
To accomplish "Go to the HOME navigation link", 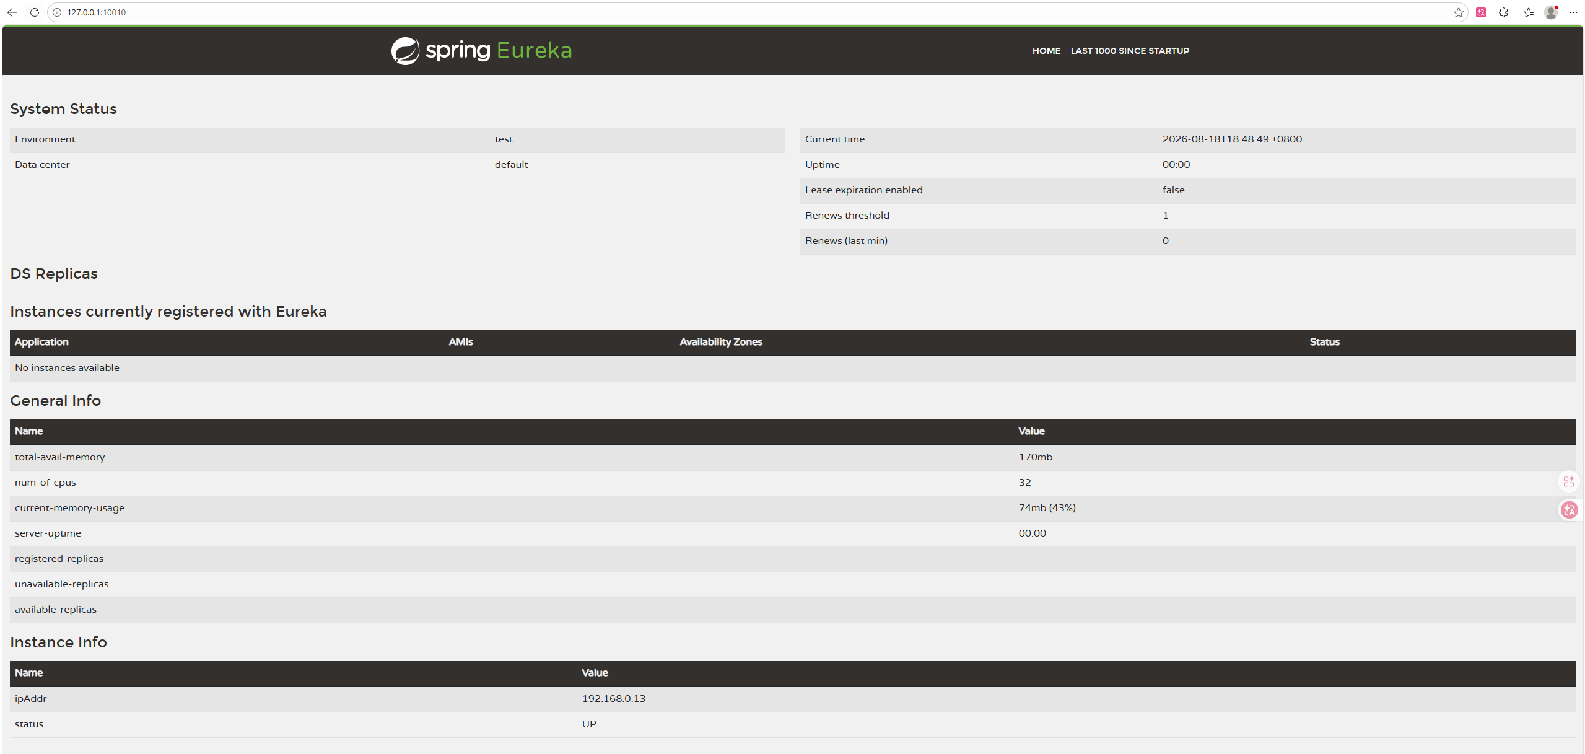I will [x=1046, y=51].
